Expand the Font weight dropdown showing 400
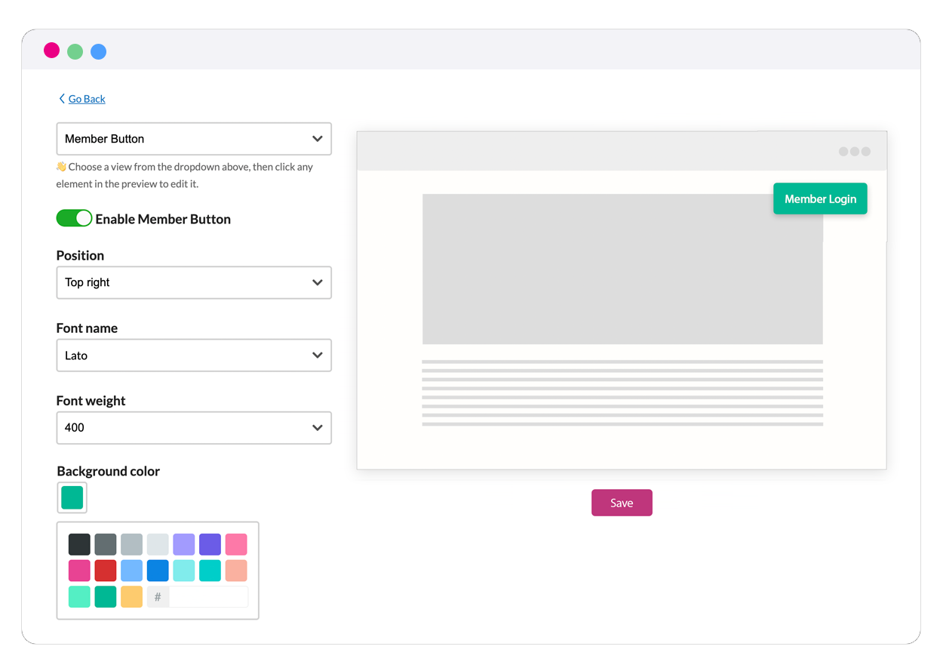 pos(194,427)
